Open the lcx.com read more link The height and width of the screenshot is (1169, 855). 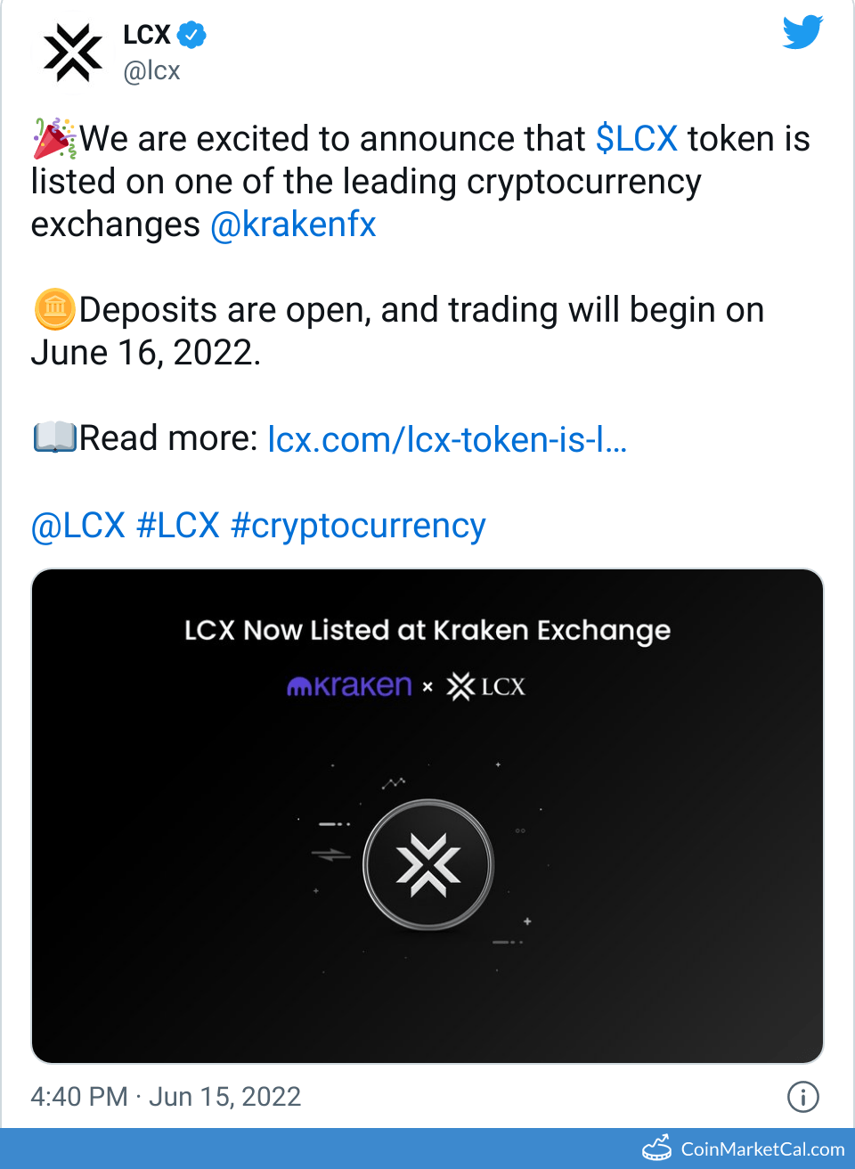(x=447, y=439)
